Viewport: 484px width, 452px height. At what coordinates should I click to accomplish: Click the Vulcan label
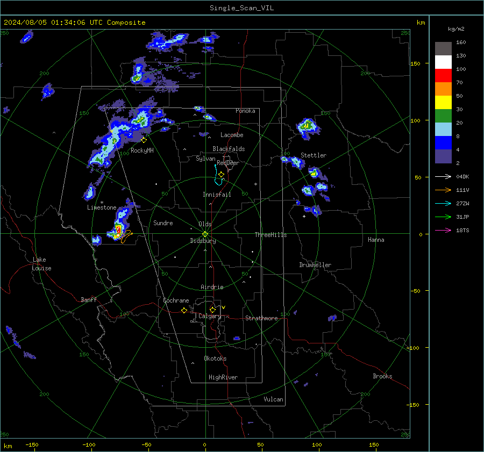[273, 399]
